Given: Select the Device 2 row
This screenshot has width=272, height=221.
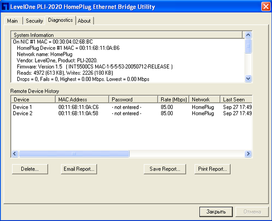Looking at the screenshot, I should (132, 113).
